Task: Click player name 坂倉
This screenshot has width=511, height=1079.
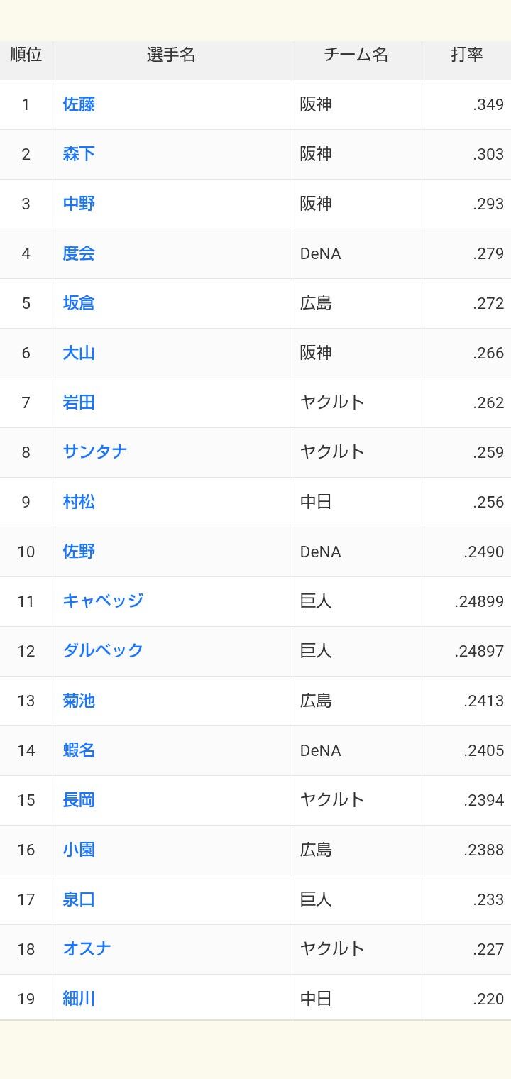Action: click(79, 303)
